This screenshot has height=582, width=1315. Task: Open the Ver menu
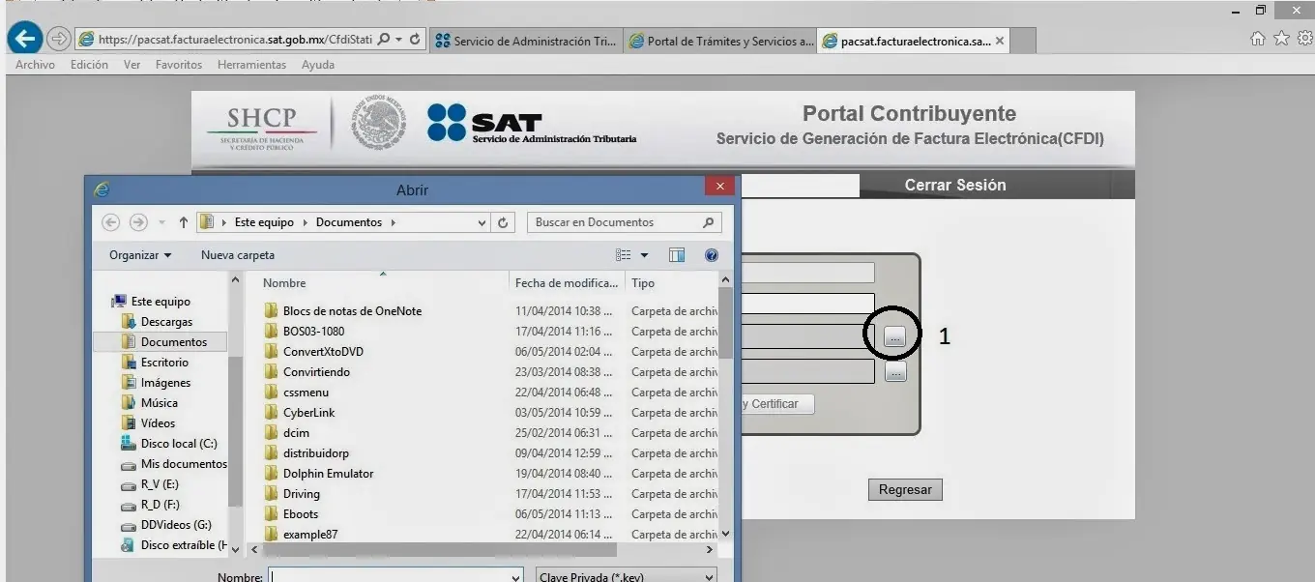131,65
